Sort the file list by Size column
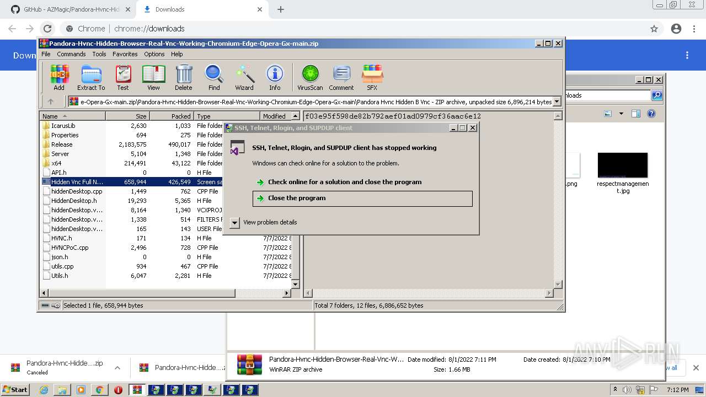Image resolution: width=706 pixels, height=397 pixels. [127, 116]
